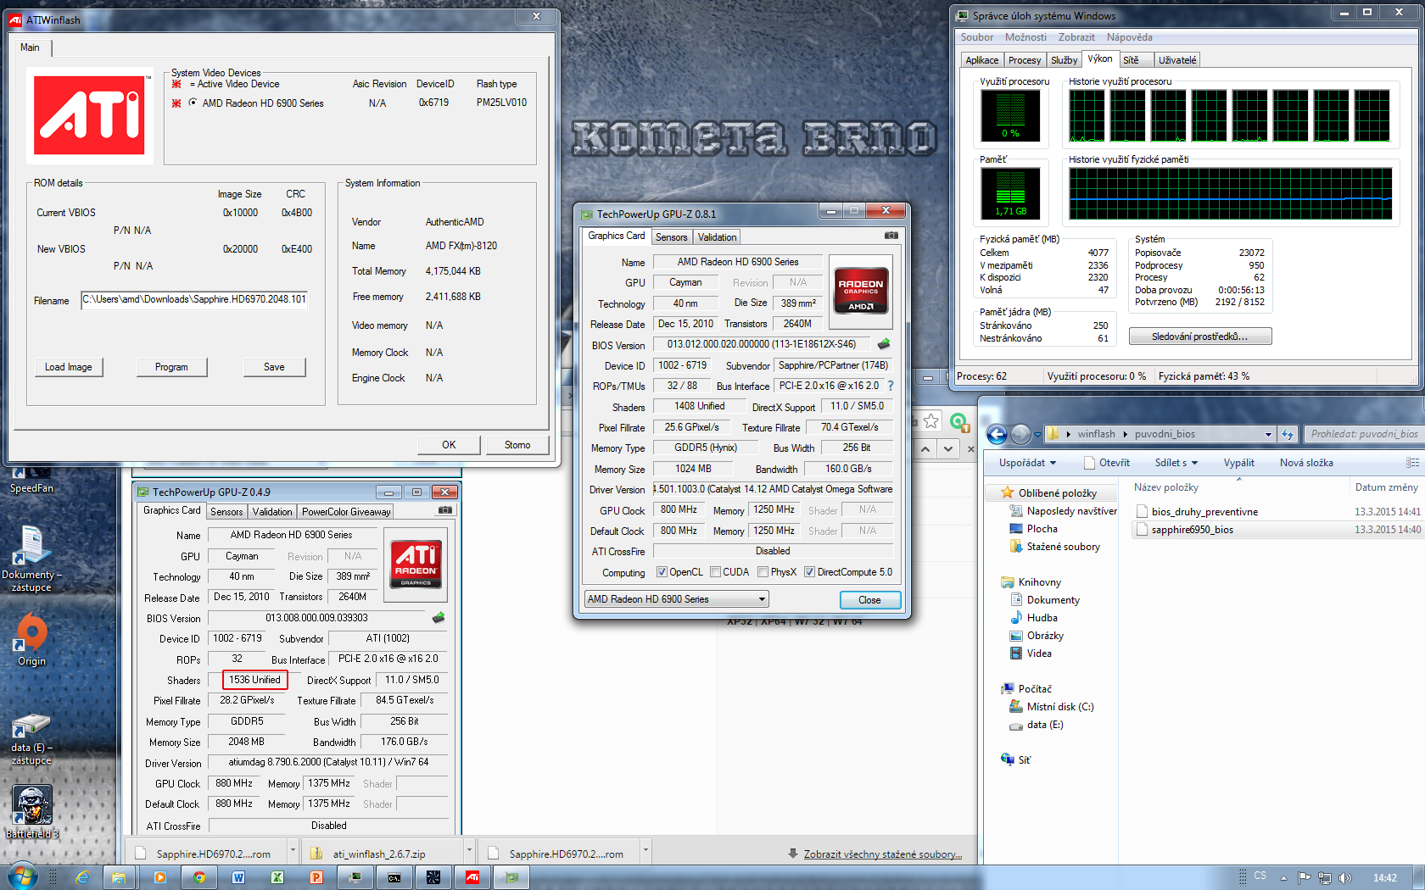Image resolution: width=1425 pixels, height=890 pixels.
Task: Toggle the DirectCompute 5.0 checkbox
Action: [810, 572]
